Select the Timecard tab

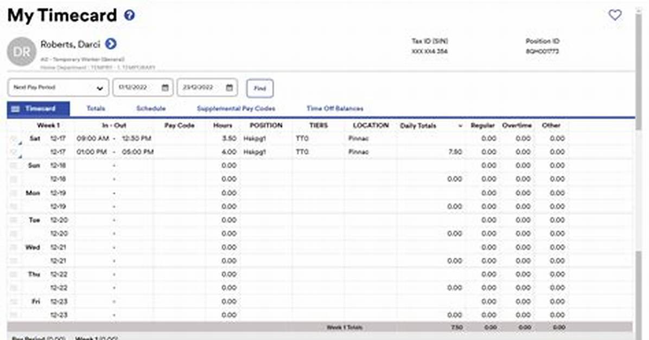pyautogui.click(x=39, y=109)
